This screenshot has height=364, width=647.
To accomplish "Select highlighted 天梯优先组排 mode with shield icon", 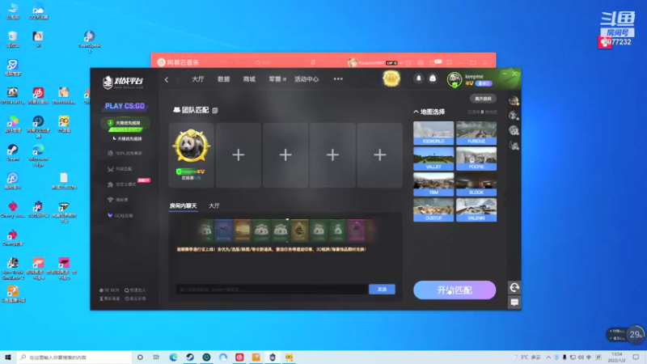I will click(125, 123).
